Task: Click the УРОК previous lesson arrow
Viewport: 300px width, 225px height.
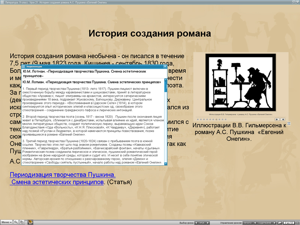Action: tap(196, 222)
